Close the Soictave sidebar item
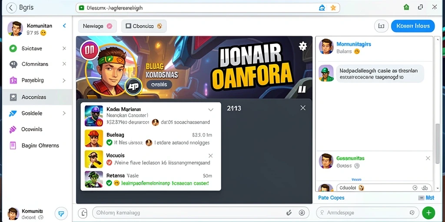445x222 pixels. [64, 49]
